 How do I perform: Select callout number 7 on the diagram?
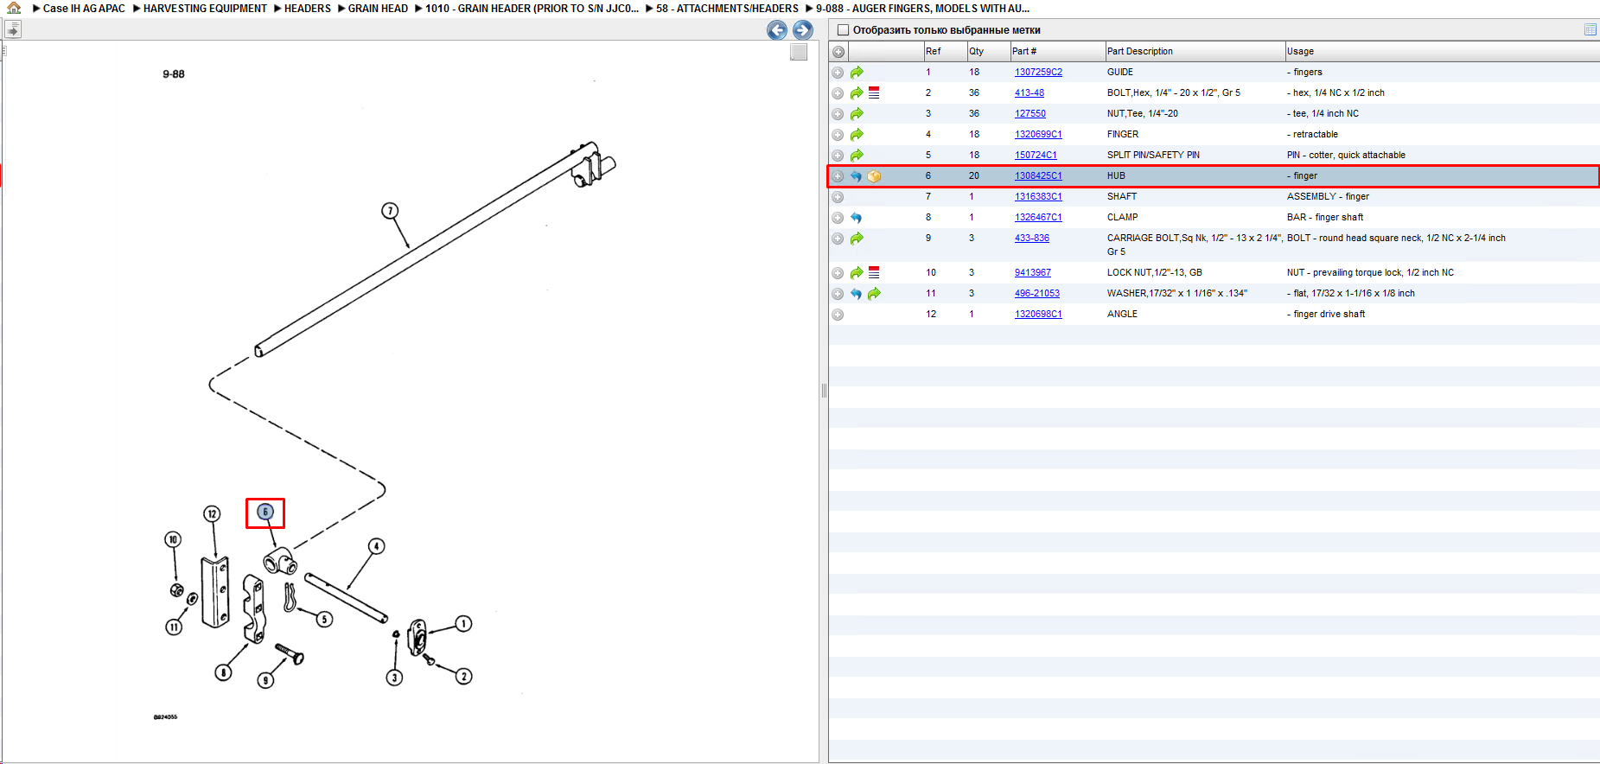coord(390,211)
